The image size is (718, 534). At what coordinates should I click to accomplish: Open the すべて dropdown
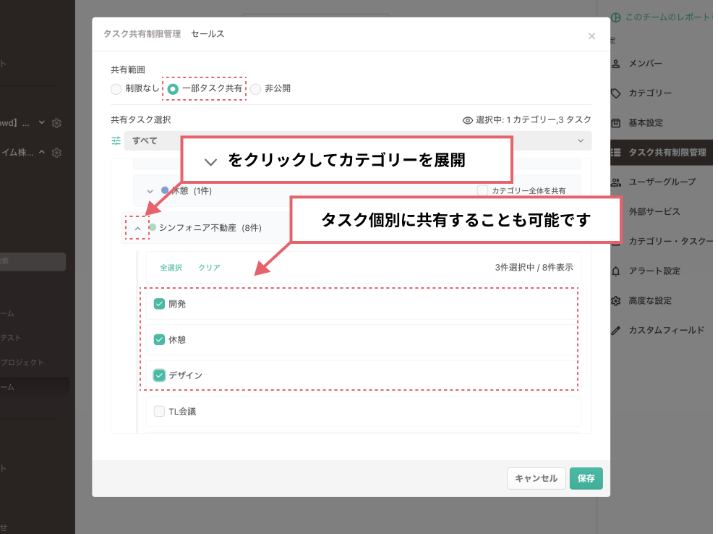point(580,140)
